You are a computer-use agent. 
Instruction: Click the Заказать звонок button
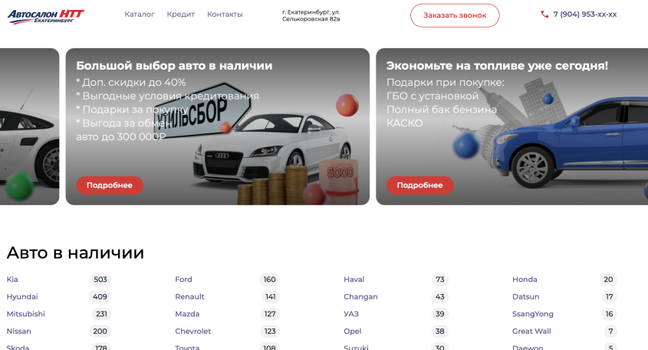coord(455,15)
